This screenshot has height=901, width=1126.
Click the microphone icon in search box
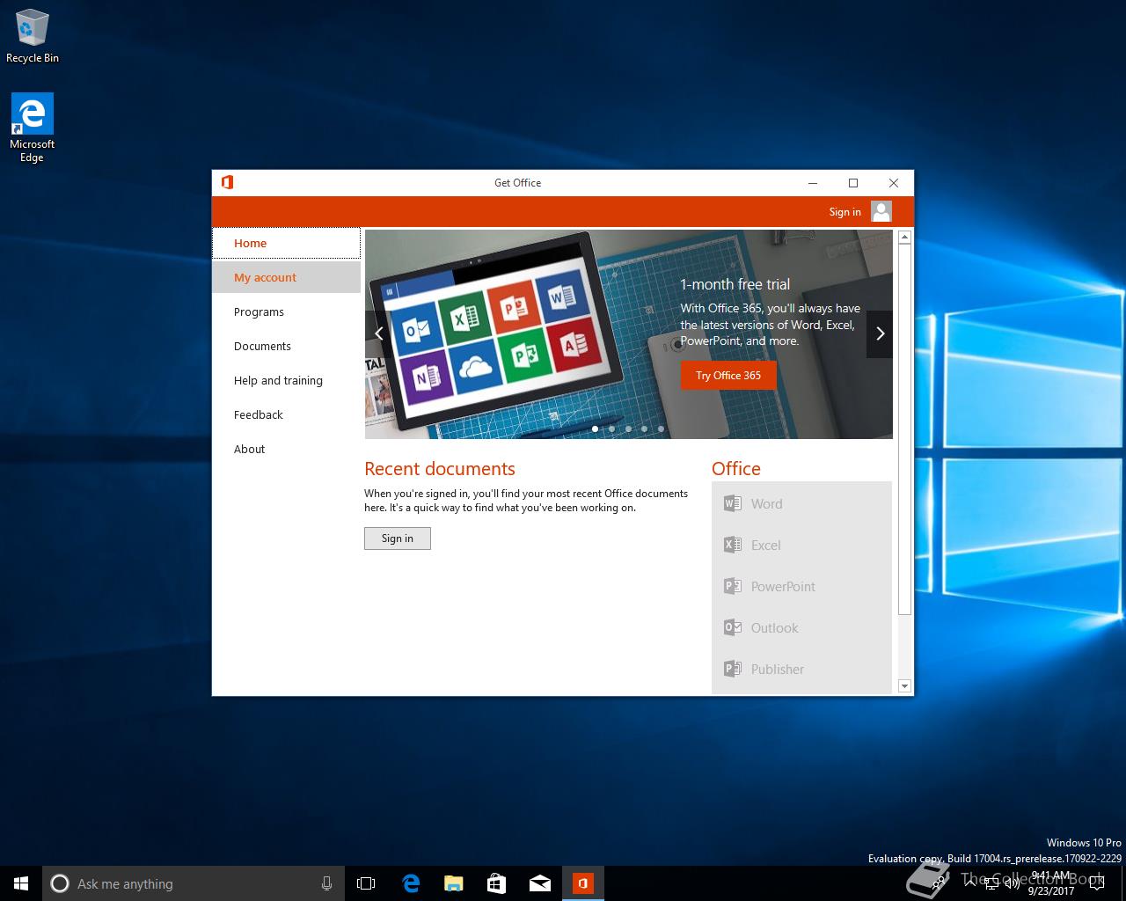coord(326,883)
